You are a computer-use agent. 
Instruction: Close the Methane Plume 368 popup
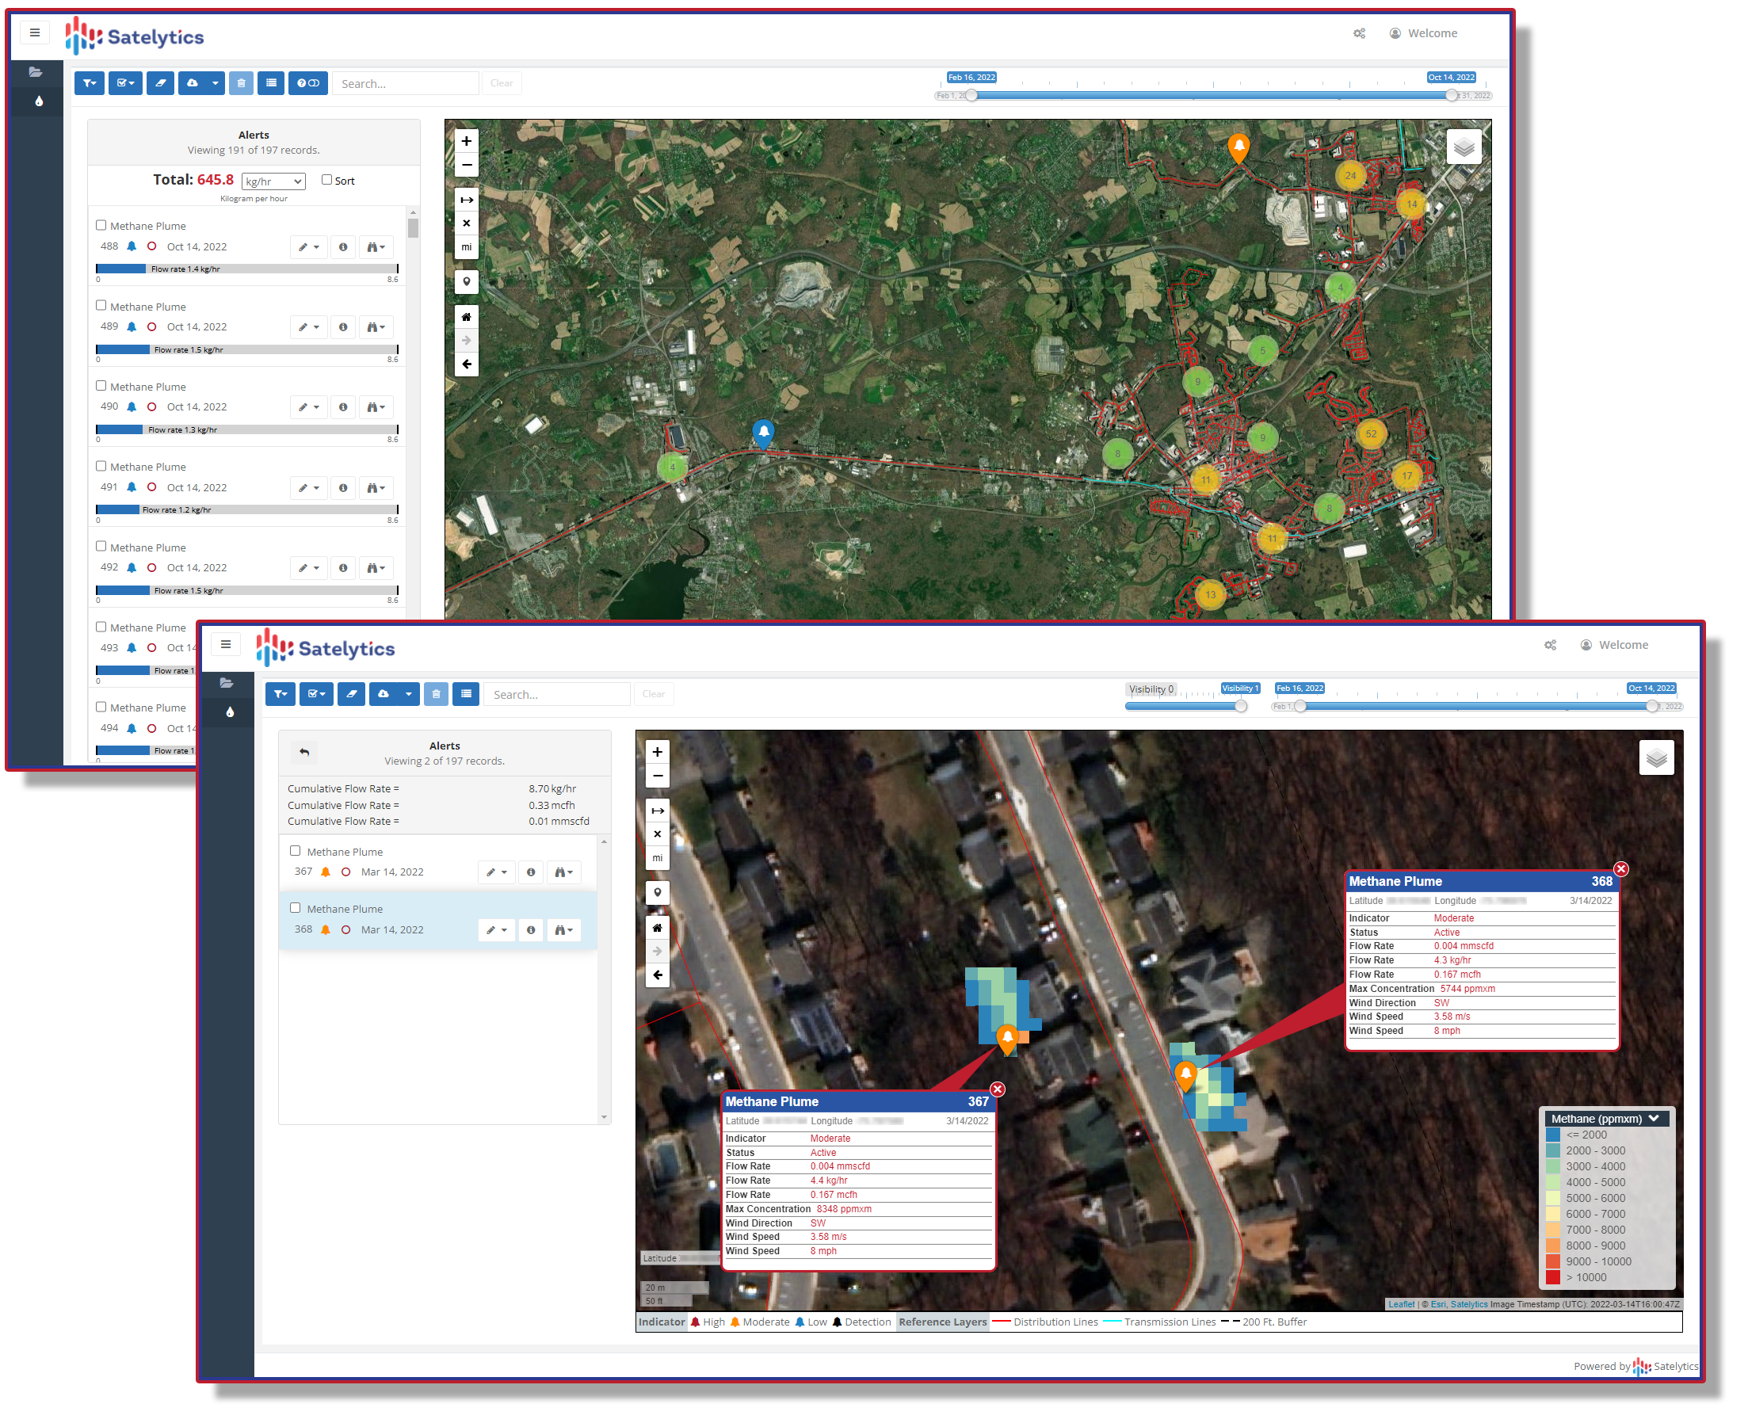1620,869
